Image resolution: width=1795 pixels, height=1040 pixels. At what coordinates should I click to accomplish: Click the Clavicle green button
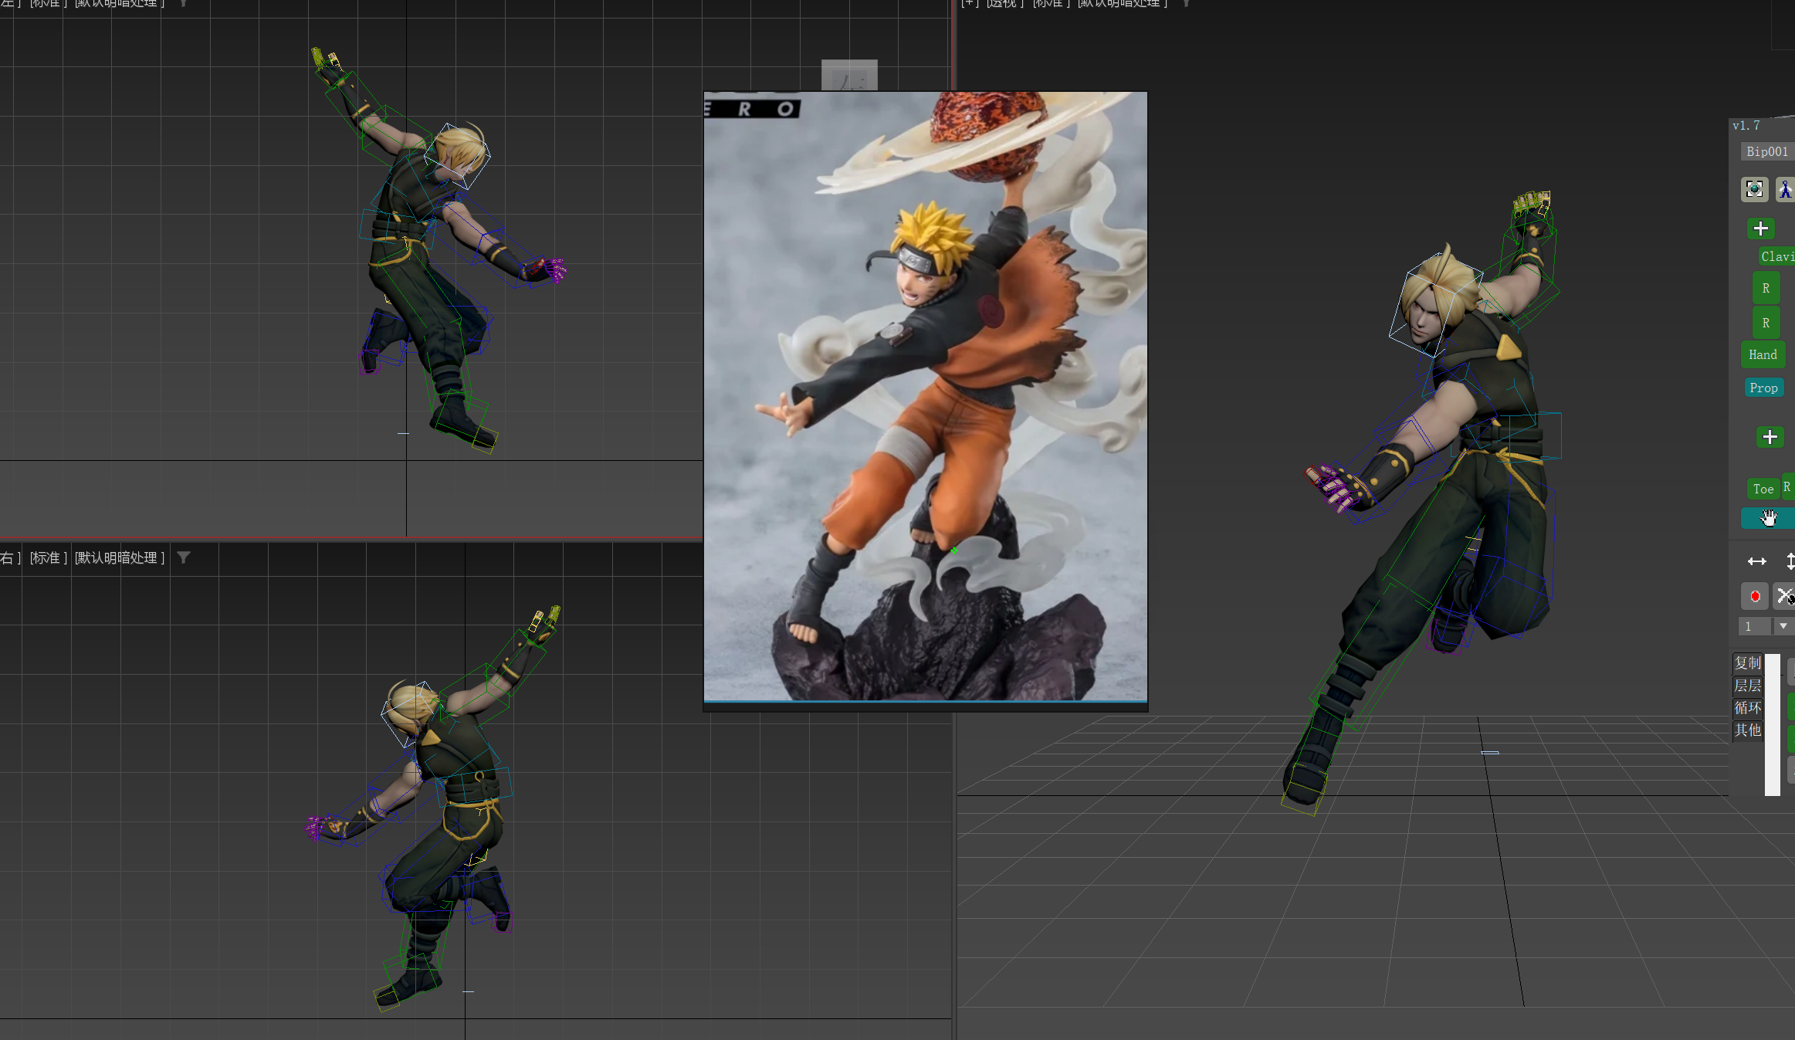[1777, 256]
